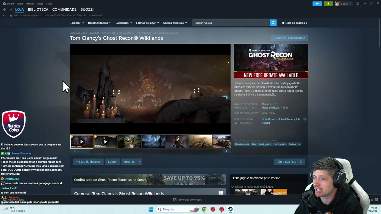Viewport: 381px width, 214px height.
Task: Open Steam announcements megaphone icon
Action: point(317,4)
